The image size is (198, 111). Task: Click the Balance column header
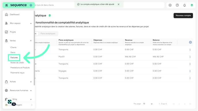[x=156, y=40]
